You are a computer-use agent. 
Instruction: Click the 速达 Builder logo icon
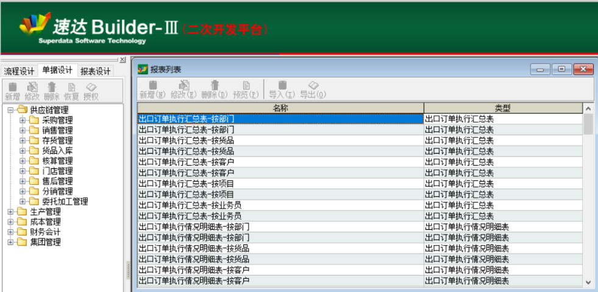pos(35,24)
